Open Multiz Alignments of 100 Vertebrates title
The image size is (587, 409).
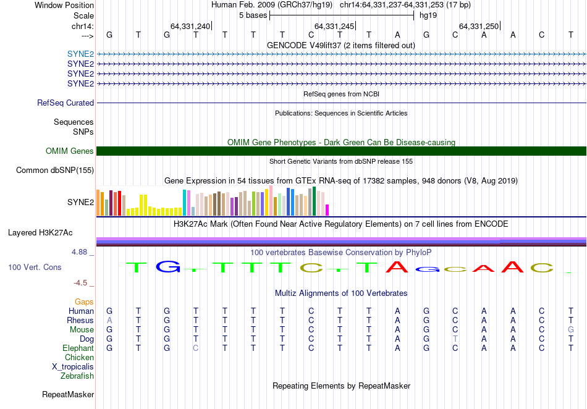click(x=341, y=293)
